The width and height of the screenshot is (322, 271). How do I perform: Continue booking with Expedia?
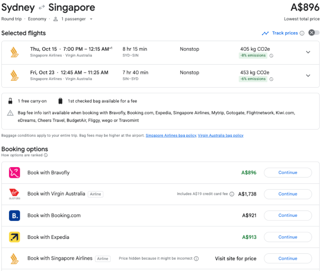[x=288, y=237]
